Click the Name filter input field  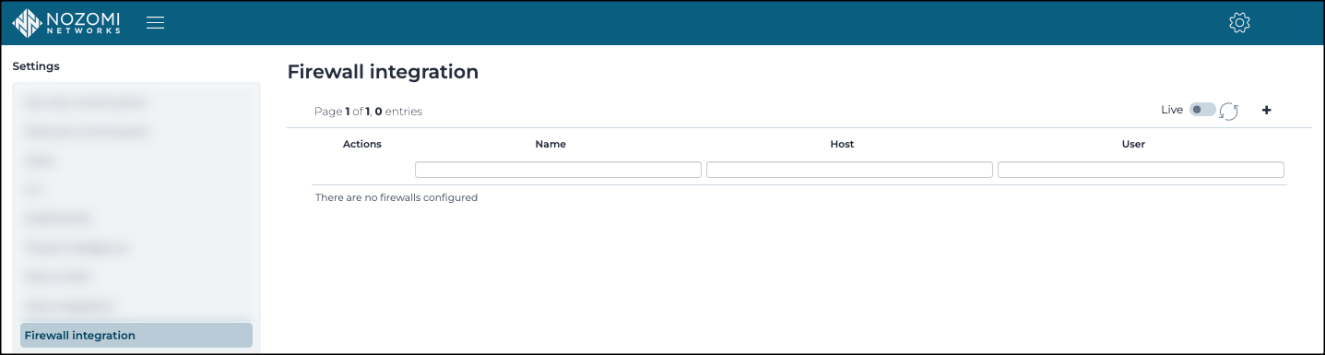[558, 170]
